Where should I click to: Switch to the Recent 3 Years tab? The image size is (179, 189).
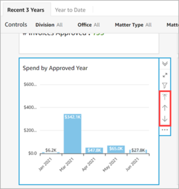pyautogui.click(x=26, y=10)
